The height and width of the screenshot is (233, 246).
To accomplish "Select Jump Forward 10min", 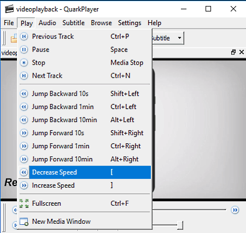I will 85,159.
